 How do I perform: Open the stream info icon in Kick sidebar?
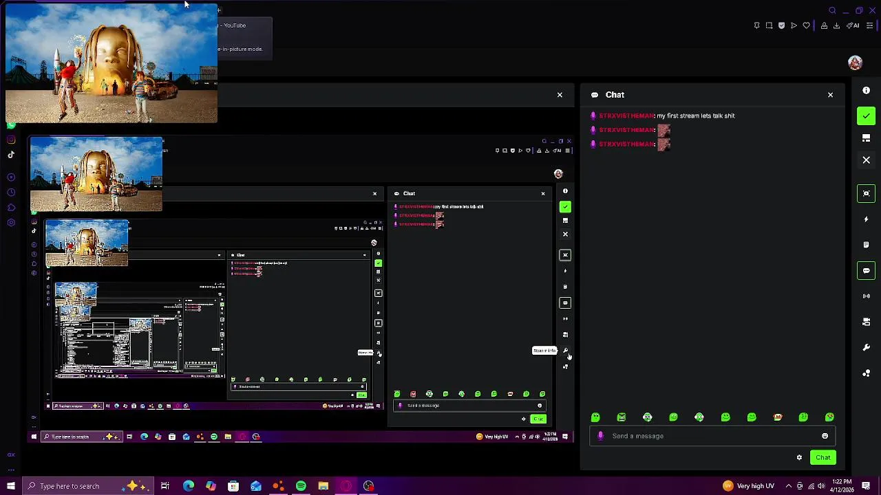tap(866, 90)
